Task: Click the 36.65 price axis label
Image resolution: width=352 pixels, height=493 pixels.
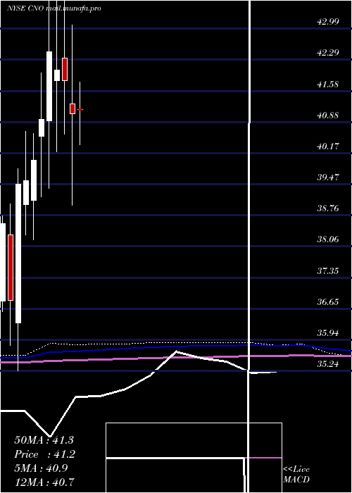Action: (328, 302)
